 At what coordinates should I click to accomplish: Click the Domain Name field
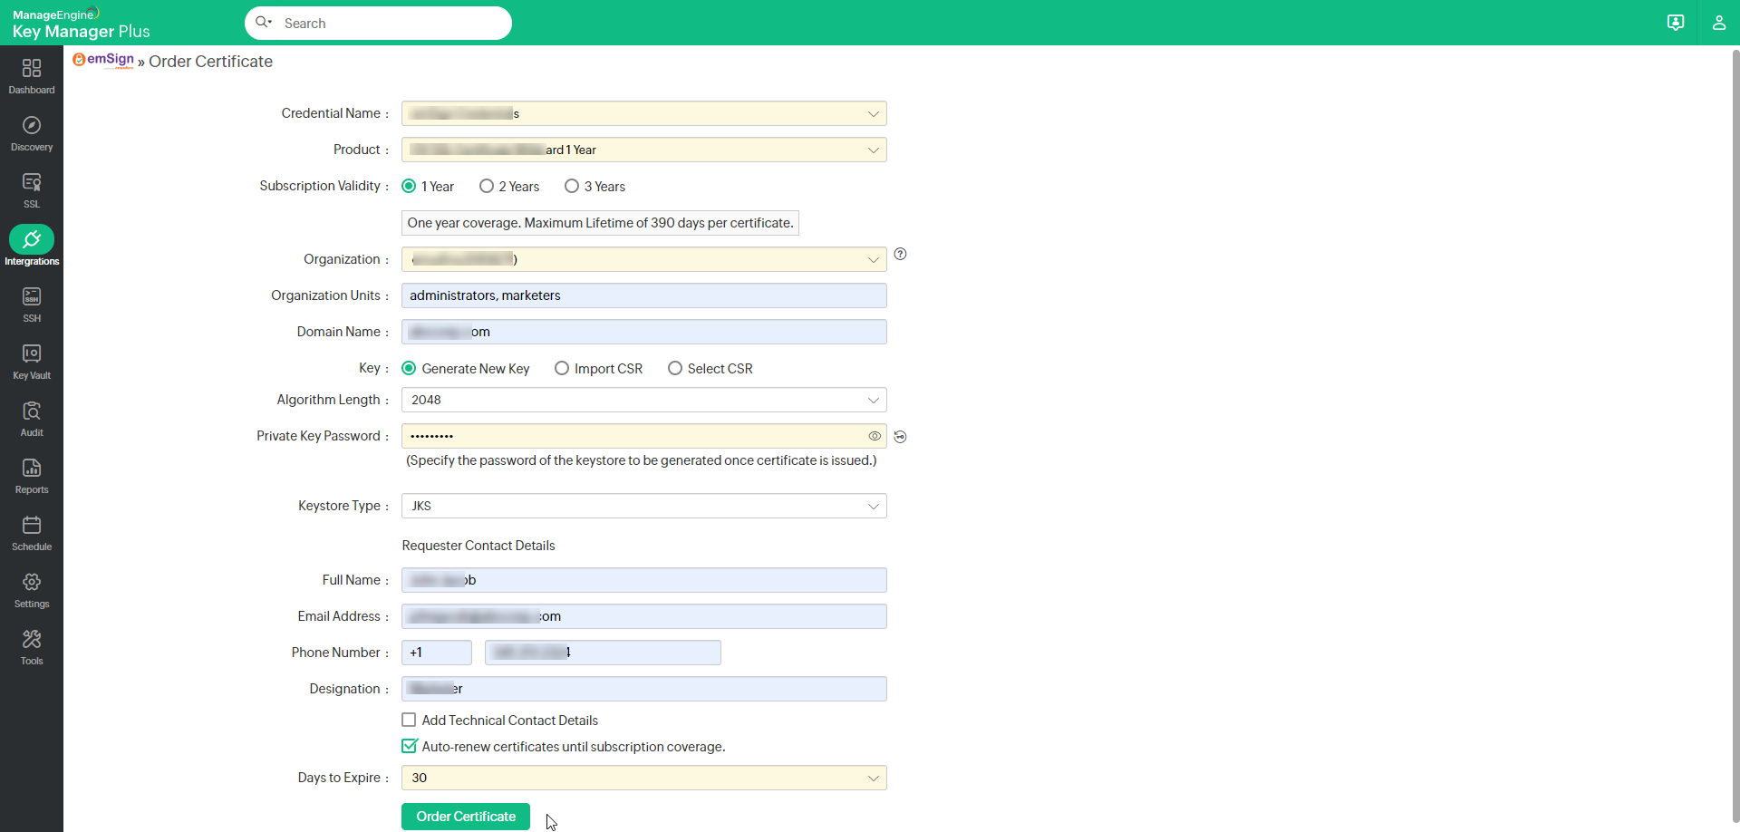pyautogui.click(x=644, y=332)
